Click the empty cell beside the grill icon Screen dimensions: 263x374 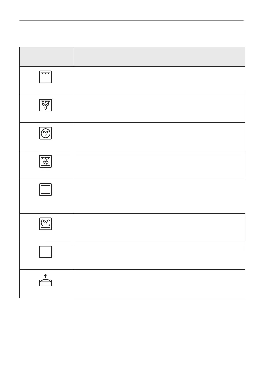pyautogui.click(x=159, y=80)
